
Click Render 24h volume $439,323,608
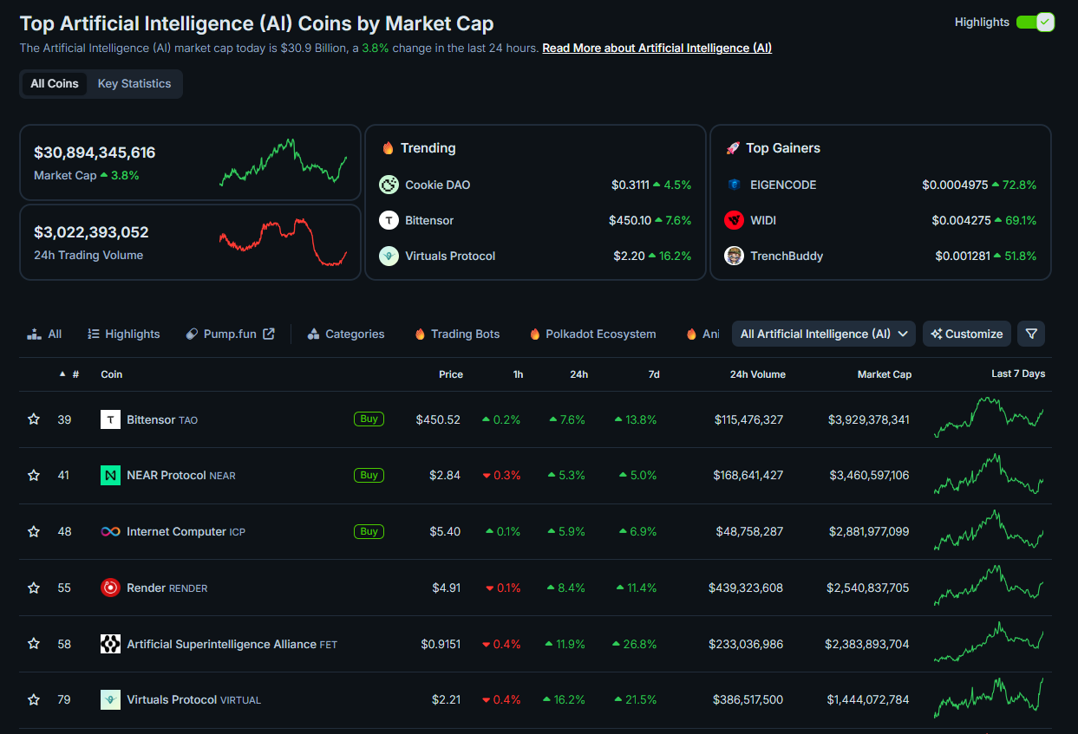pos(746,588)
